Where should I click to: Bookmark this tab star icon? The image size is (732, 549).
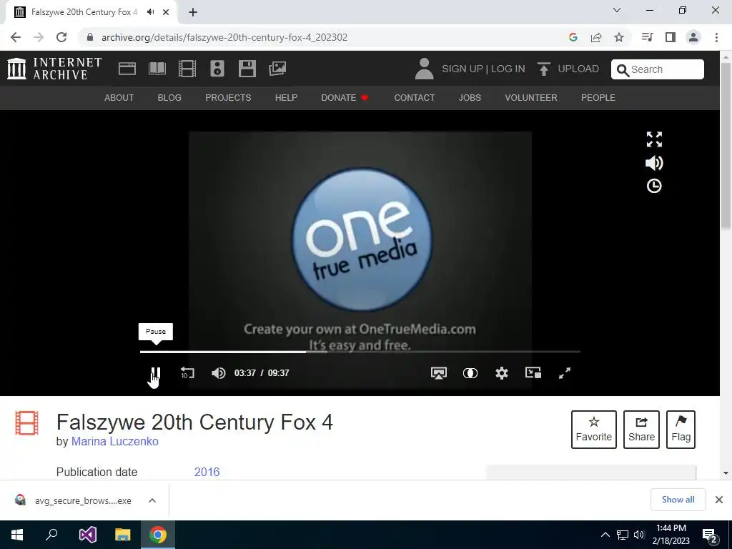[619, 37]
